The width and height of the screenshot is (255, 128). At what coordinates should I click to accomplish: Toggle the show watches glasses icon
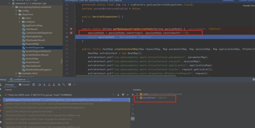[x=133, y=118]
